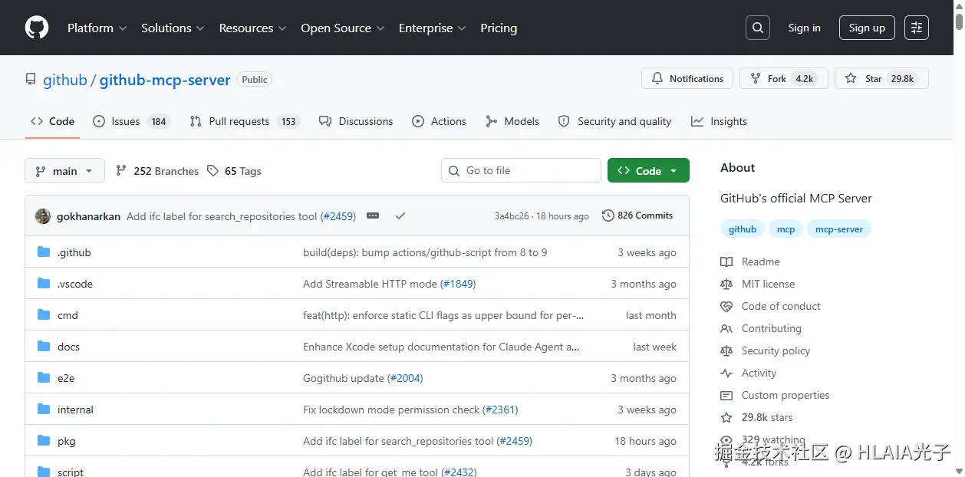Click the scales icon beside Security policy
965x477 pixels.
point(726,350)
